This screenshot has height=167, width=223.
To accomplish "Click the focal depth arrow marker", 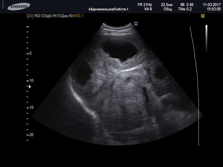I will coord(30,87).
